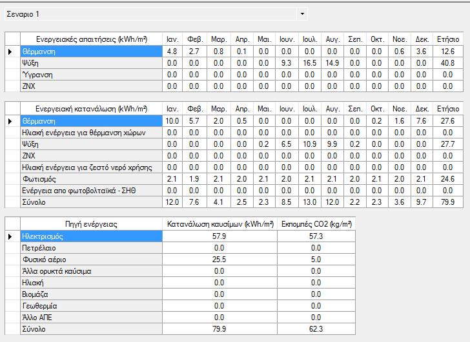Click row selector arrow of Ενεργειακές απαιτήσεις Θέρμανση
Image resolution: width=470 pixels, height=342 pixels.
(10, 52)
